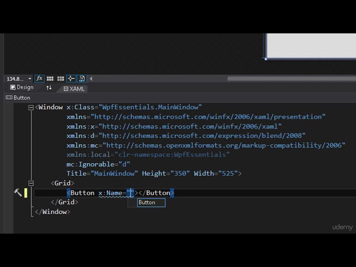
Task: Toggle the project code icon in designer toolbar
Action: tap(82, 78)
